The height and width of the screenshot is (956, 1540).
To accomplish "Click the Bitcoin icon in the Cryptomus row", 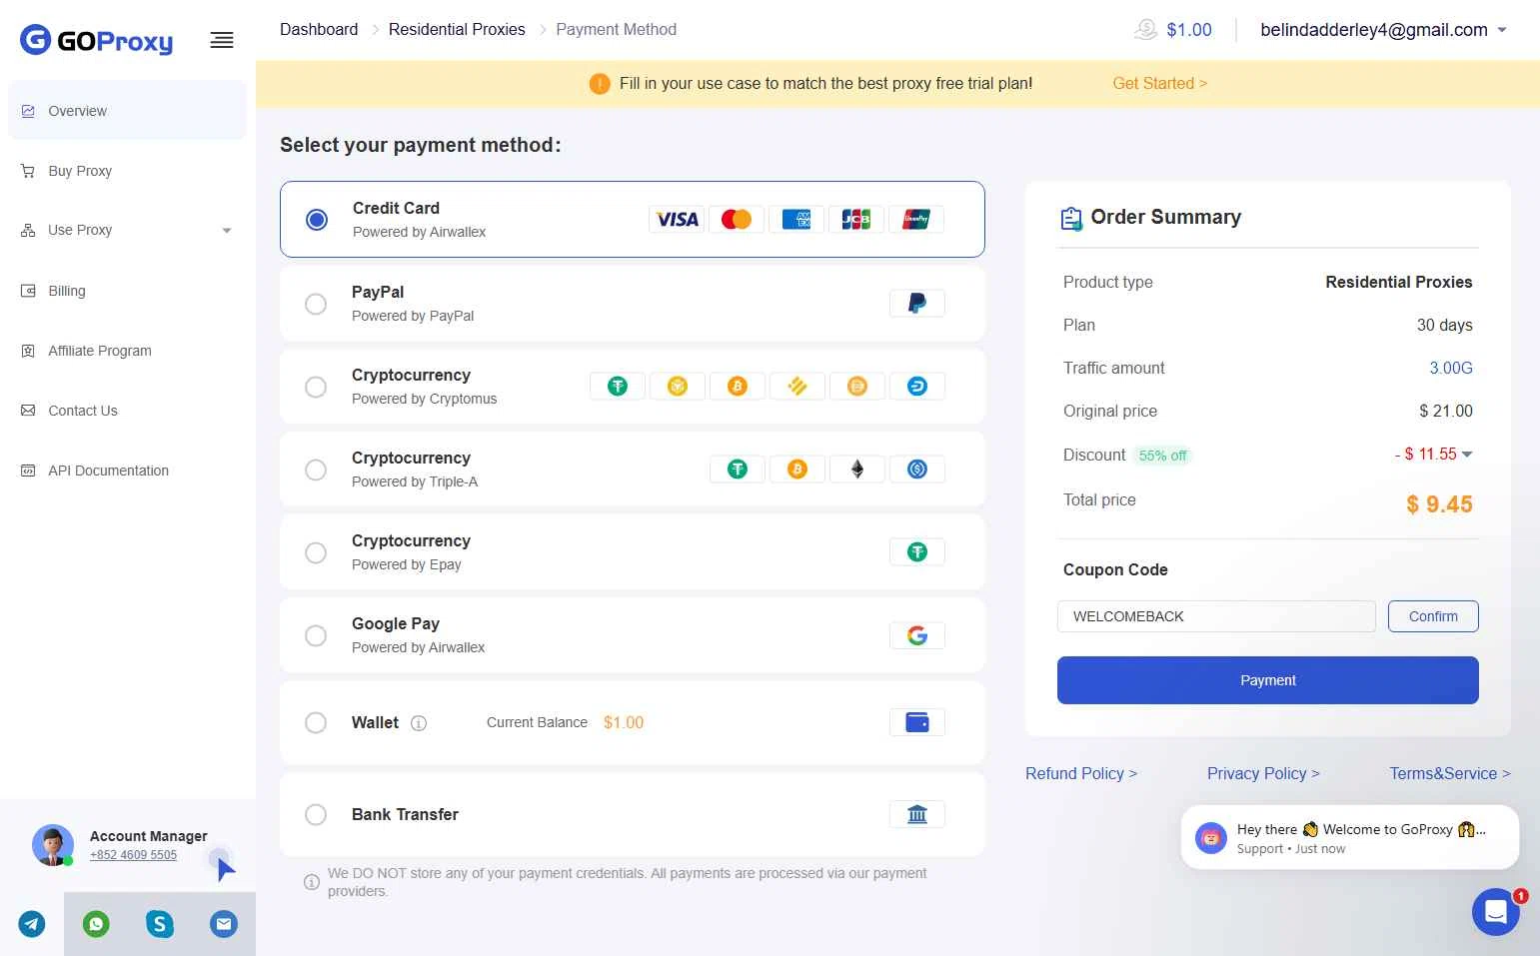I will [738, 386].
